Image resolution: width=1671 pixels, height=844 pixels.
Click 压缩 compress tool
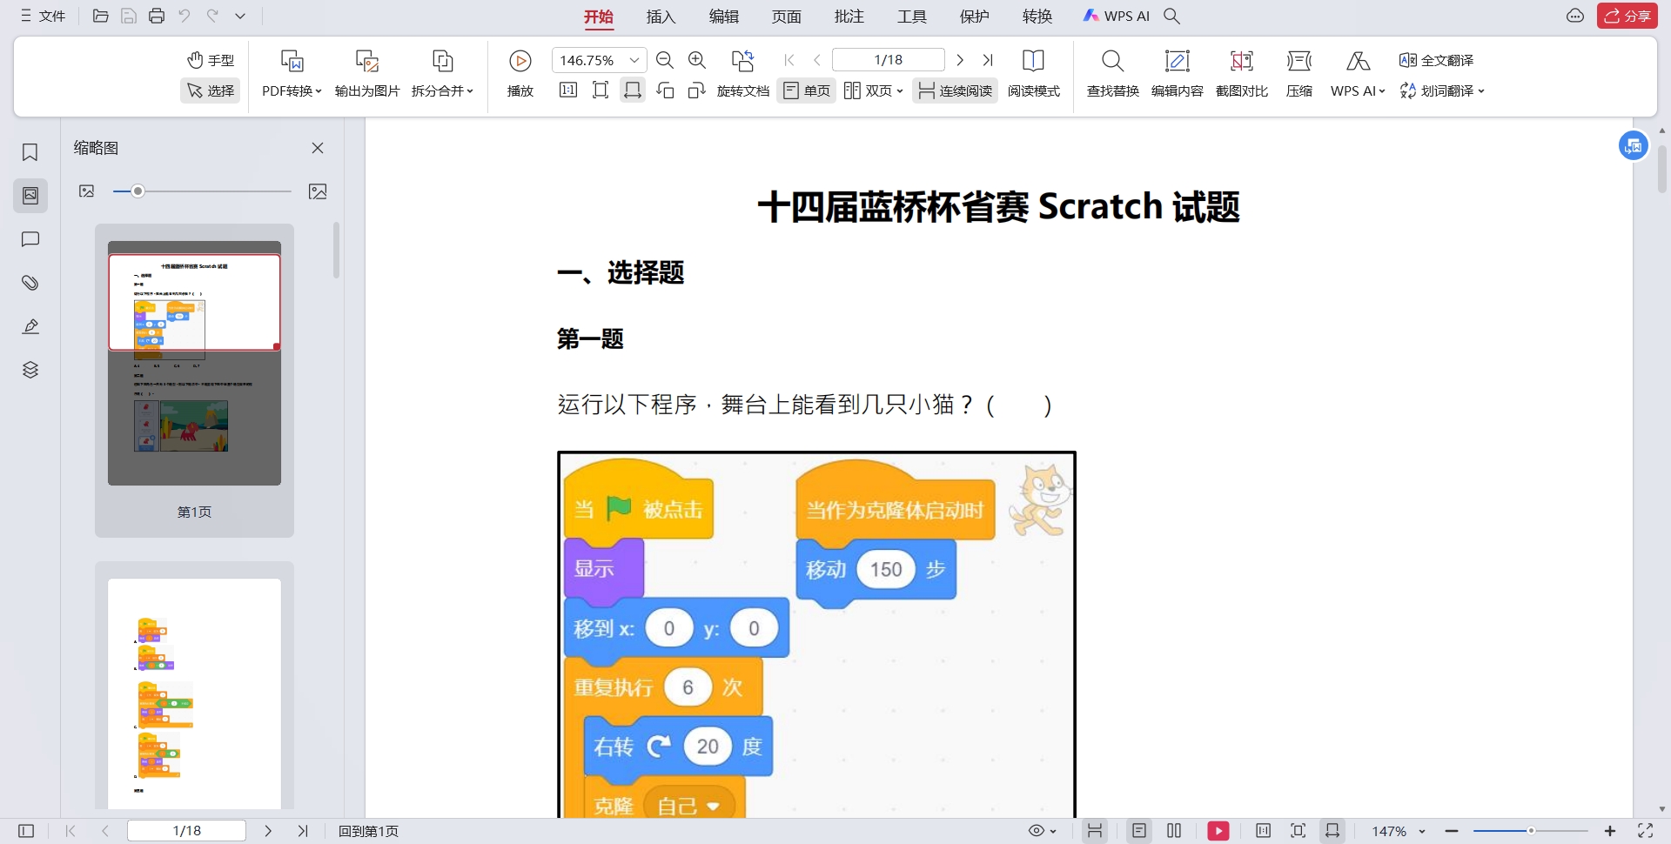[1299, 72]
